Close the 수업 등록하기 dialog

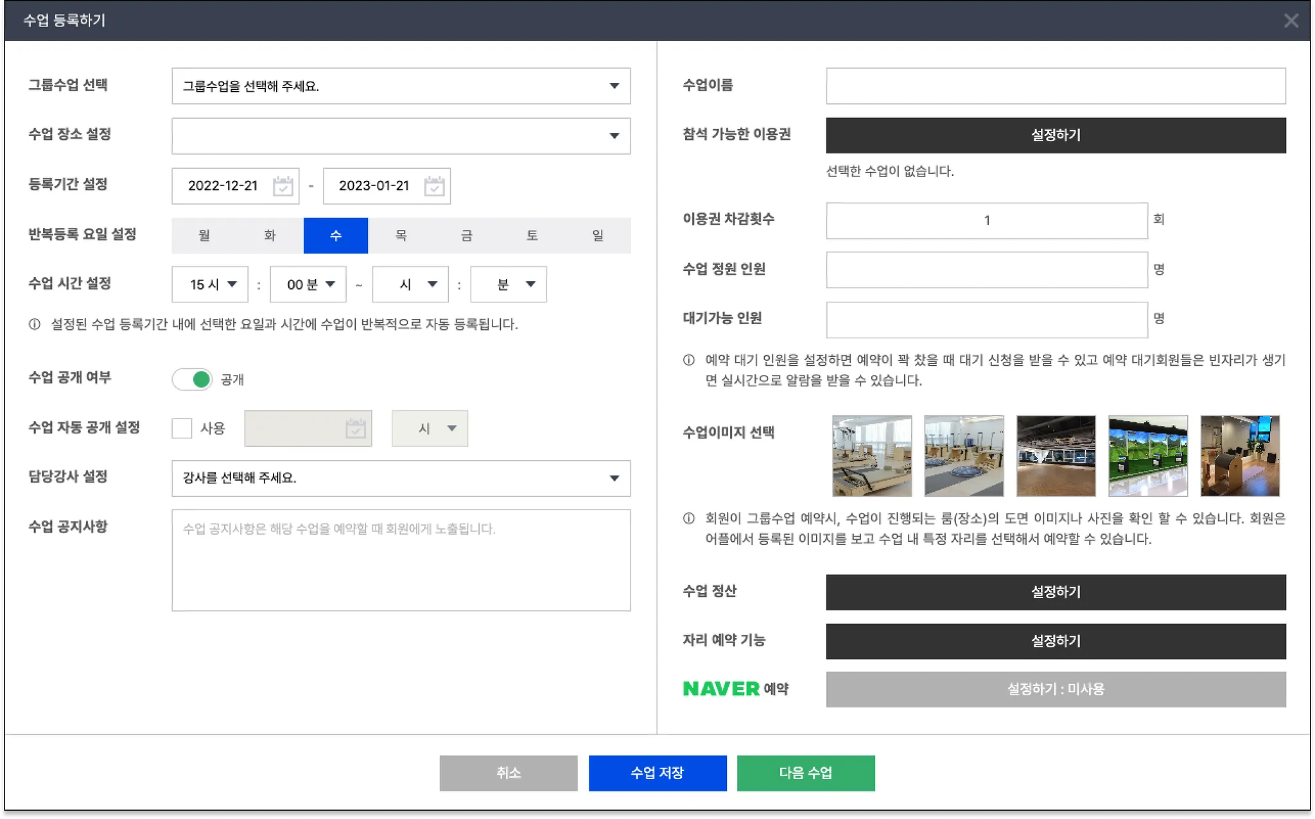pos(1291,21)
